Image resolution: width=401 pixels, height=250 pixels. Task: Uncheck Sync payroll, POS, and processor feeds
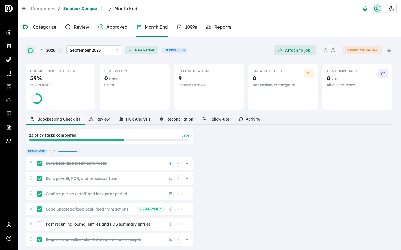[x=40, y=179]
